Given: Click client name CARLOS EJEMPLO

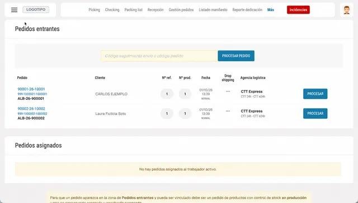Looking at the screenshot, I should coord(111,94).
